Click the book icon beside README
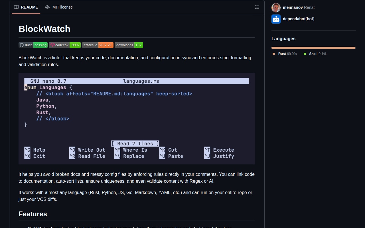Viewport: 365px width, 228px height. click(16, 7)
